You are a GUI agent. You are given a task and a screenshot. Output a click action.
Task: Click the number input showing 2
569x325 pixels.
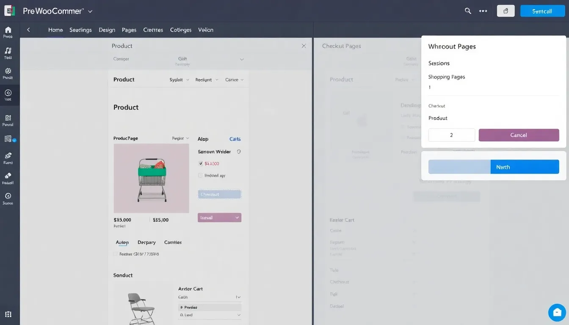pyautogui.click(x=451, y=135)
